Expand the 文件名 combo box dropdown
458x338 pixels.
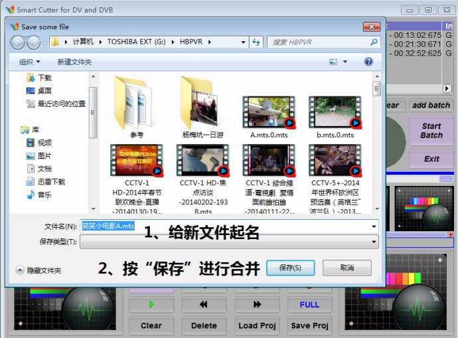pos(374,226)
